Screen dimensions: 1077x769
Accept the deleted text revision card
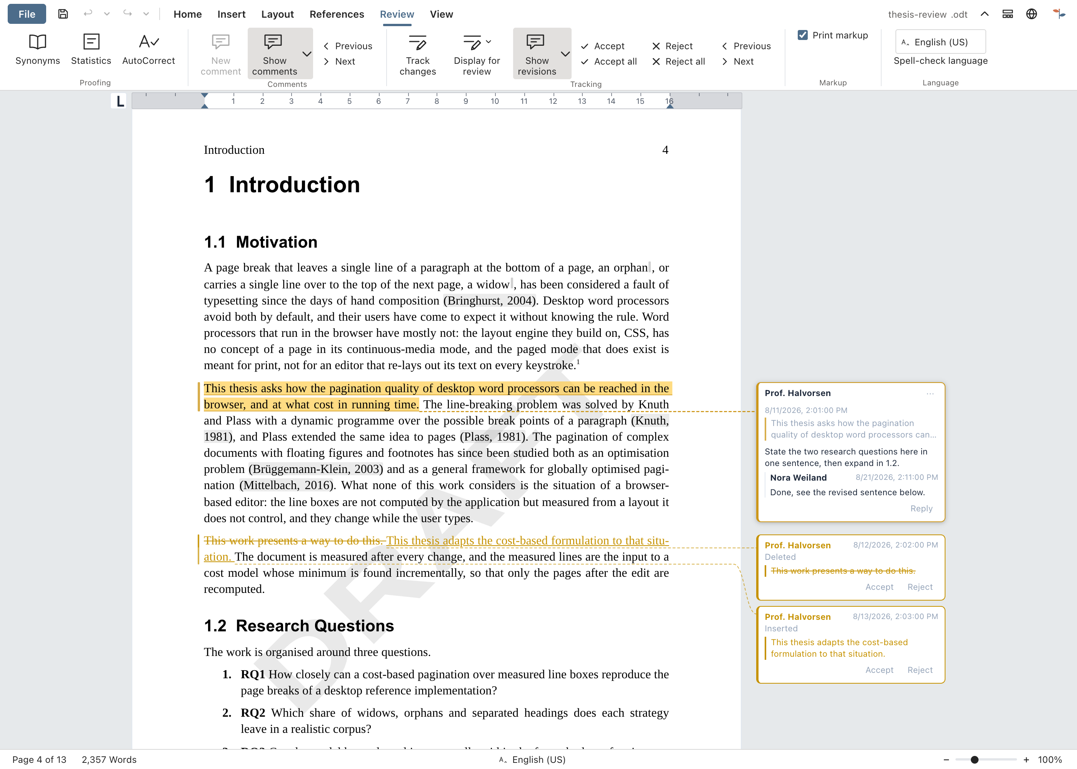(x=879, y=587)
